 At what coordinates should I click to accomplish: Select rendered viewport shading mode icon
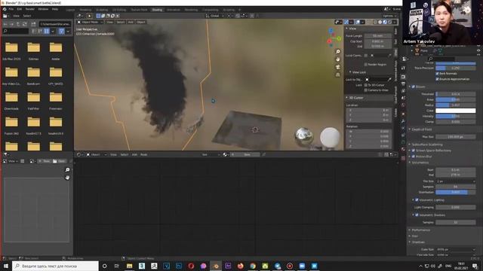(389, 22)
